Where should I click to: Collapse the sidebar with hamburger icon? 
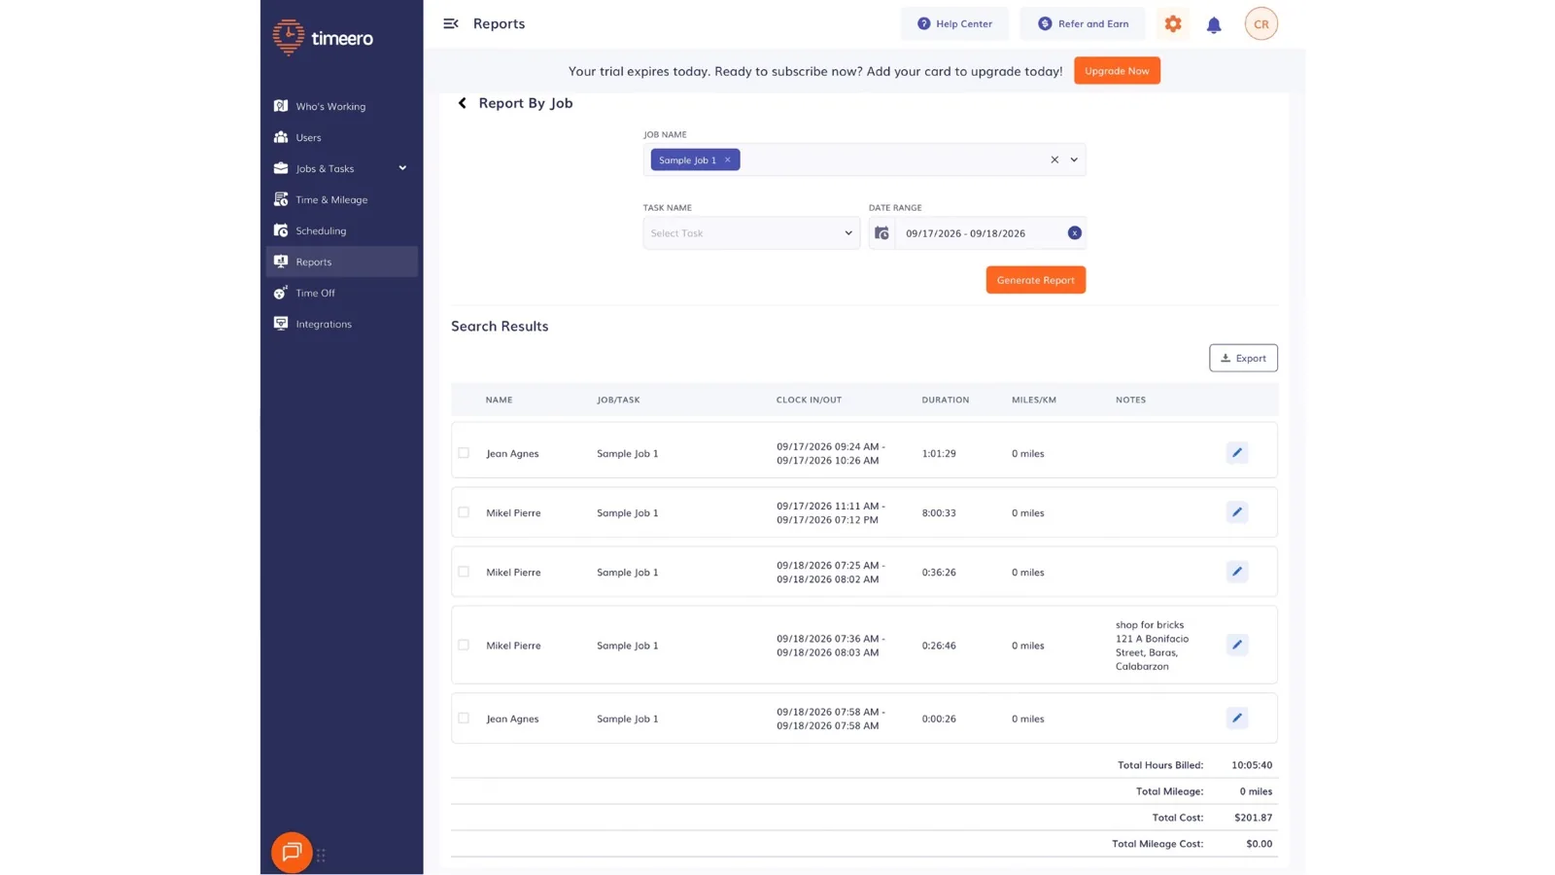[451, 23]
